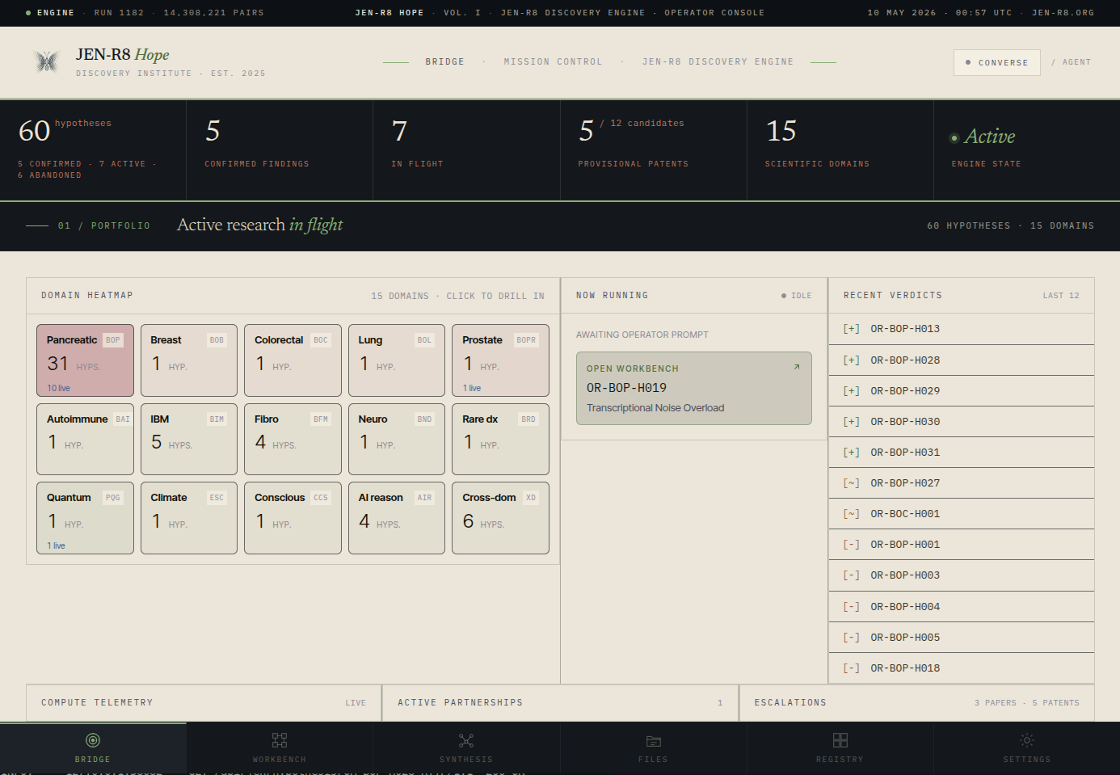Open the Fibro domain tile
Image resolution: width=1120 pixels, height=775 pixels.
(x=293, y=439)
